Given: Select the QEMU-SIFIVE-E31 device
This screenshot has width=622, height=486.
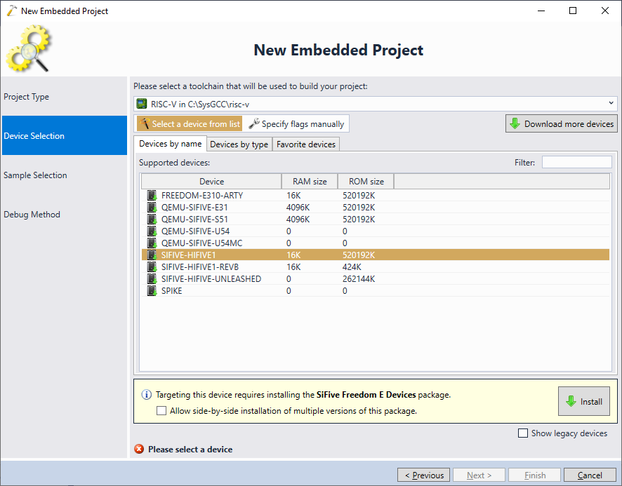Looking at the screenshot, I should coord(194,207).
